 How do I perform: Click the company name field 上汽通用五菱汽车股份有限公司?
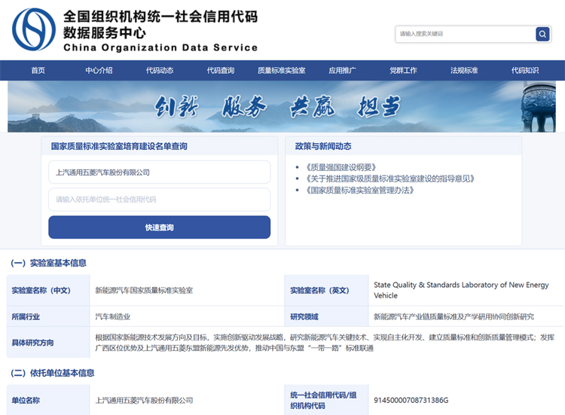(x=159, y=172)
